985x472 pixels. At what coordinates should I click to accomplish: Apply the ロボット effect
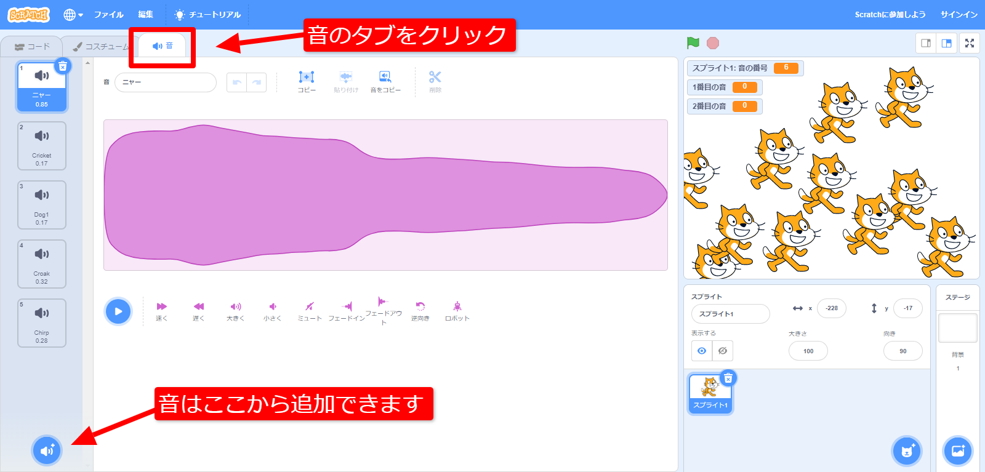(x=457, y=311)
